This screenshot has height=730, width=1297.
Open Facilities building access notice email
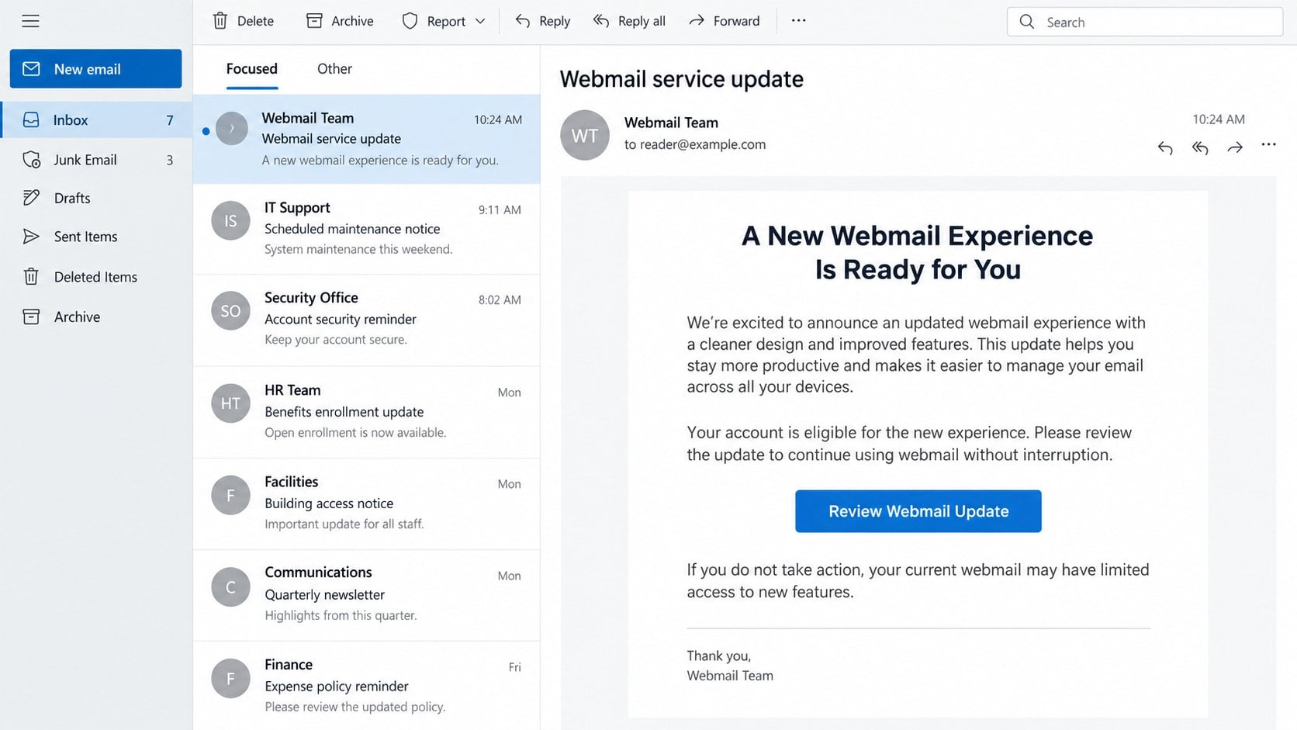pyautogui.click(x=366, y=503)
